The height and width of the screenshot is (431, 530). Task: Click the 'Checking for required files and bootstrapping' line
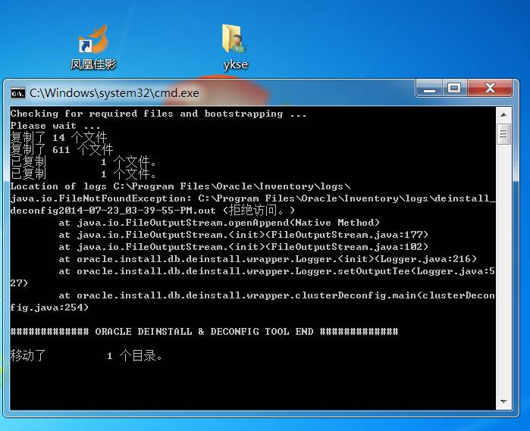click(x=158, y=114)
